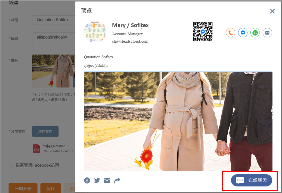Click the 2020-06-09 15:48:31 timestamp
Image resolution: width=282 pixels, height=193 pixels.
pos(58,151)
